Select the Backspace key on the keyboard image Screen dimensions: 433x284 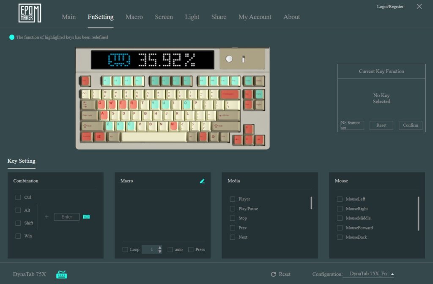pos(230,94)
